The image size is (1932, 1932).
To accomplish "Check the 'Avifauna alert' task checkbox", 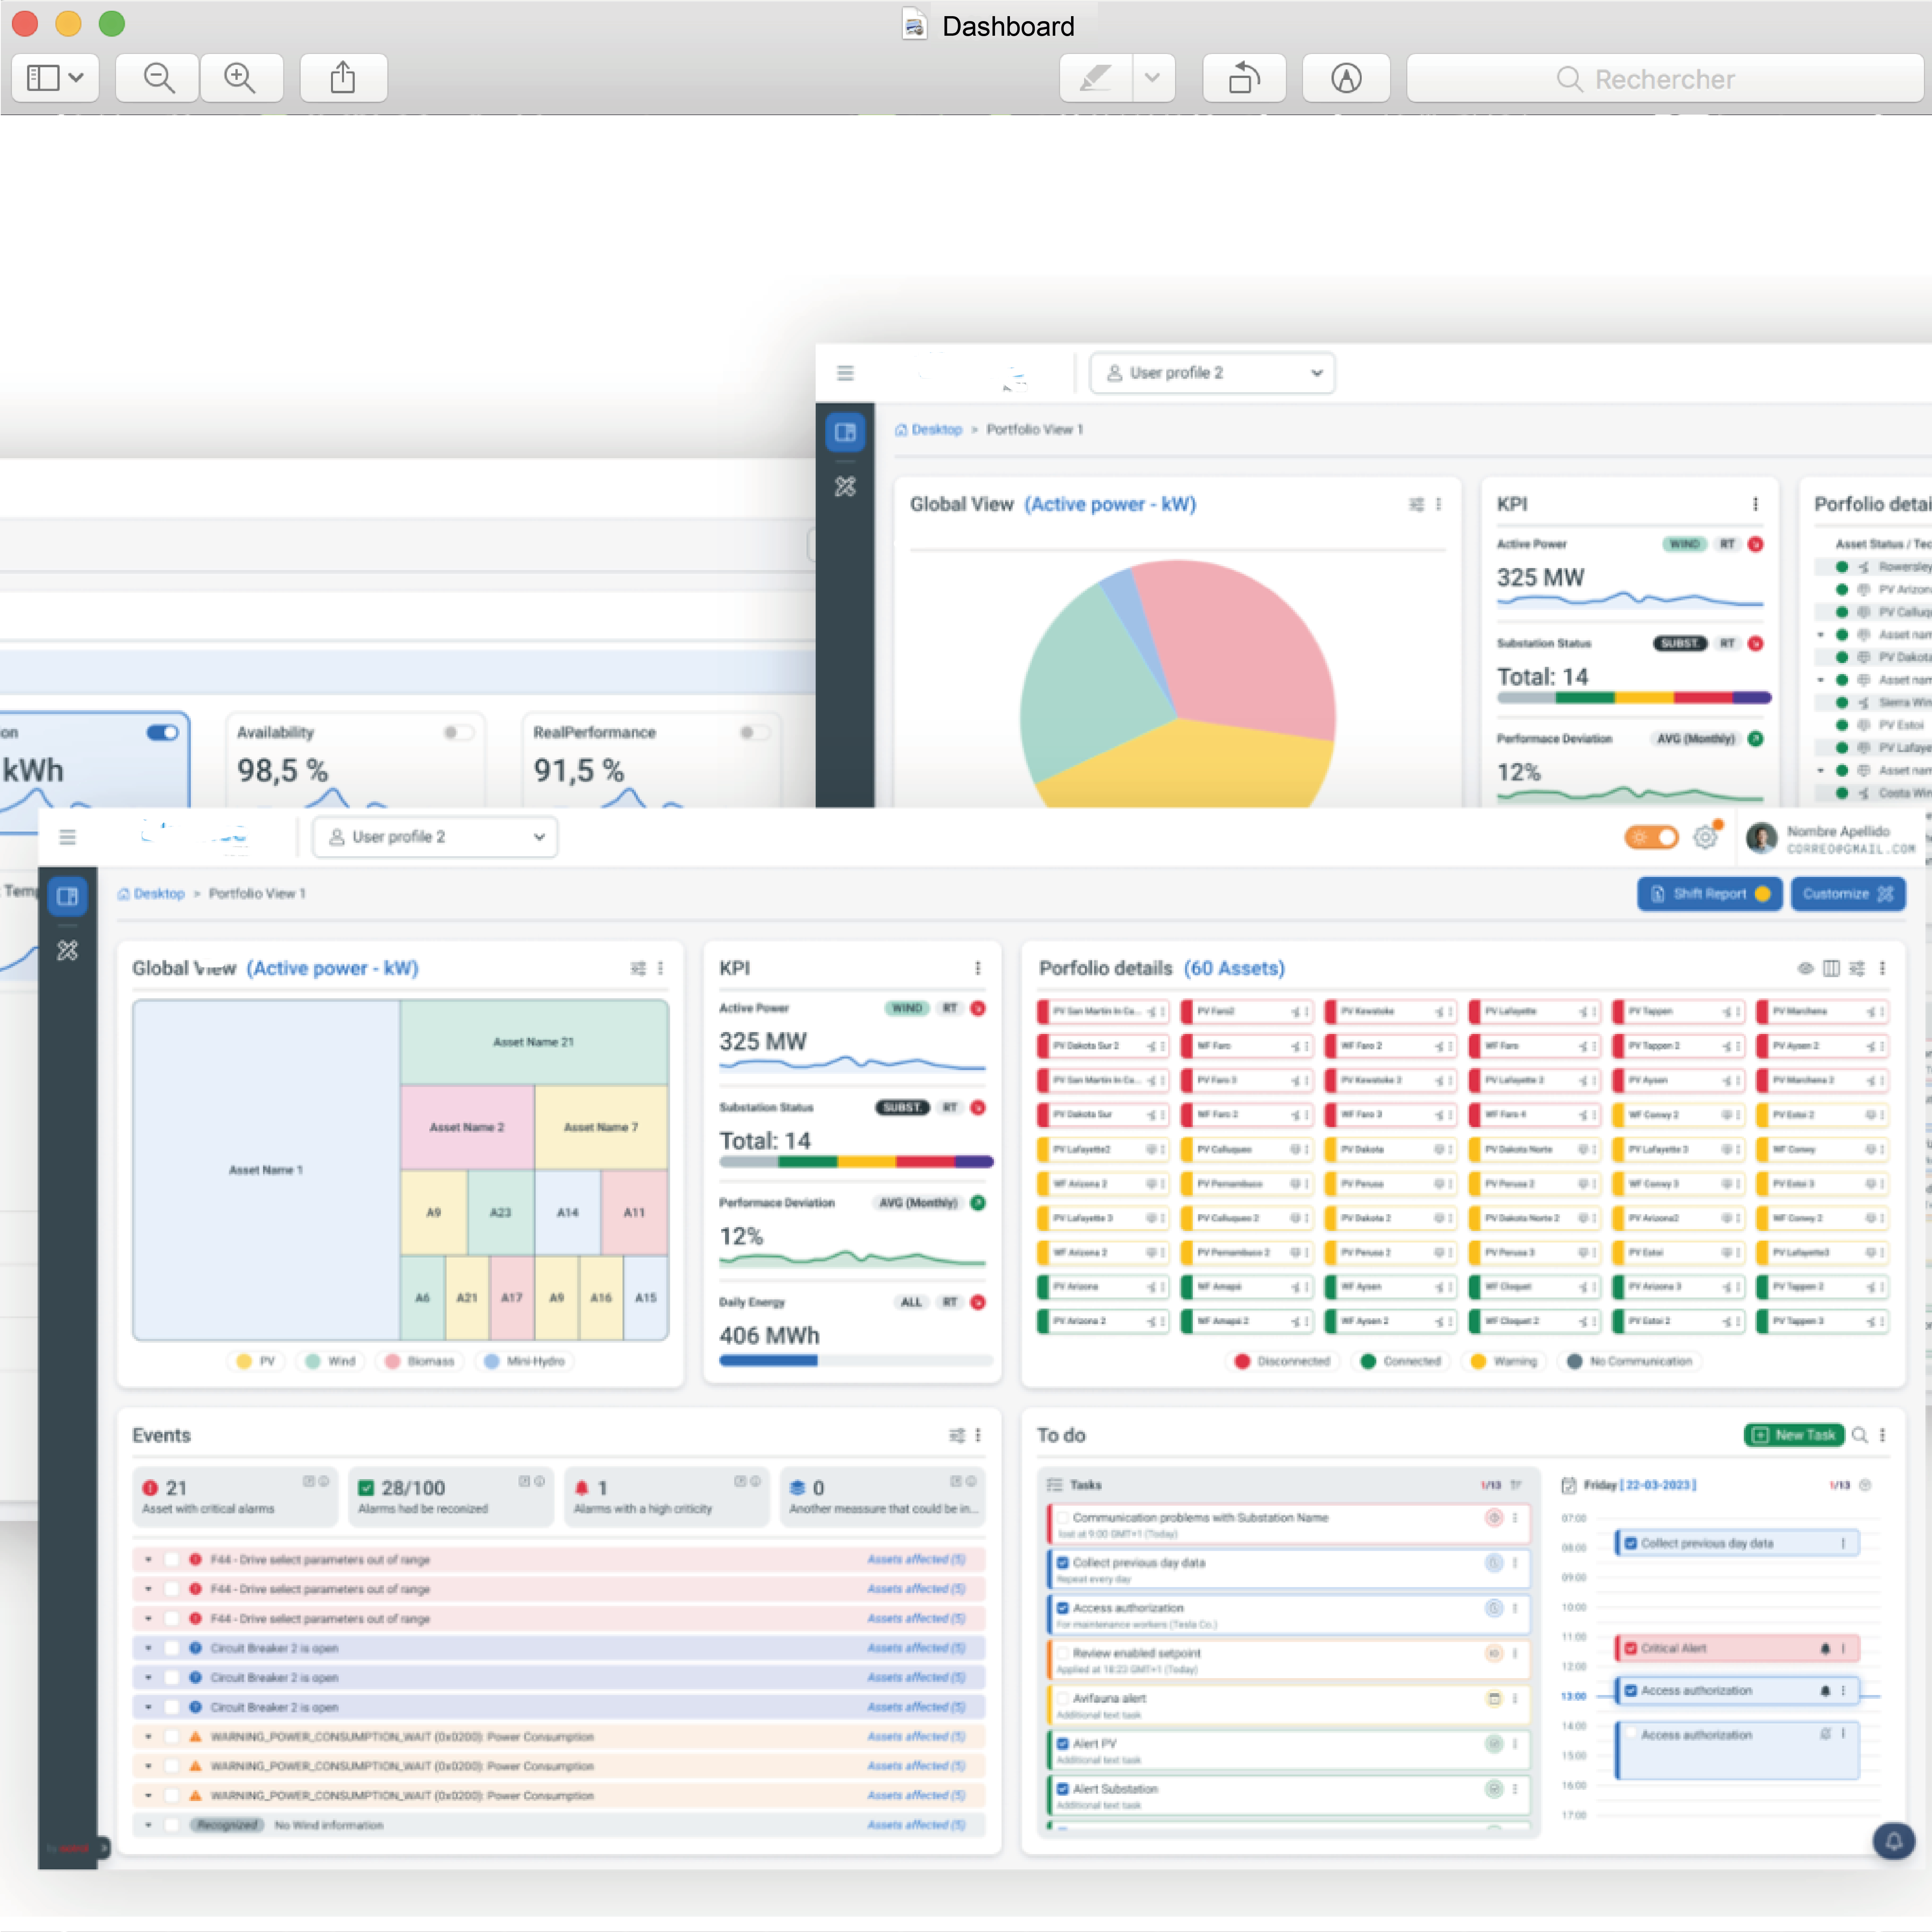I will [x=1063, y=1698].
